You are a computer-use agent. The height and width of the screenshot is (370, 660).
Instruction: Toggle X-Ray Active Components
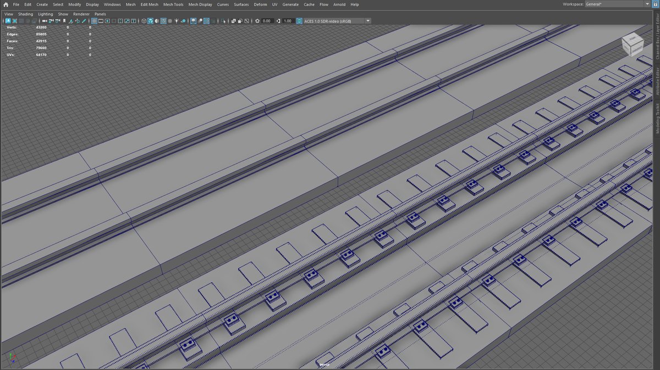click(240, 21)
